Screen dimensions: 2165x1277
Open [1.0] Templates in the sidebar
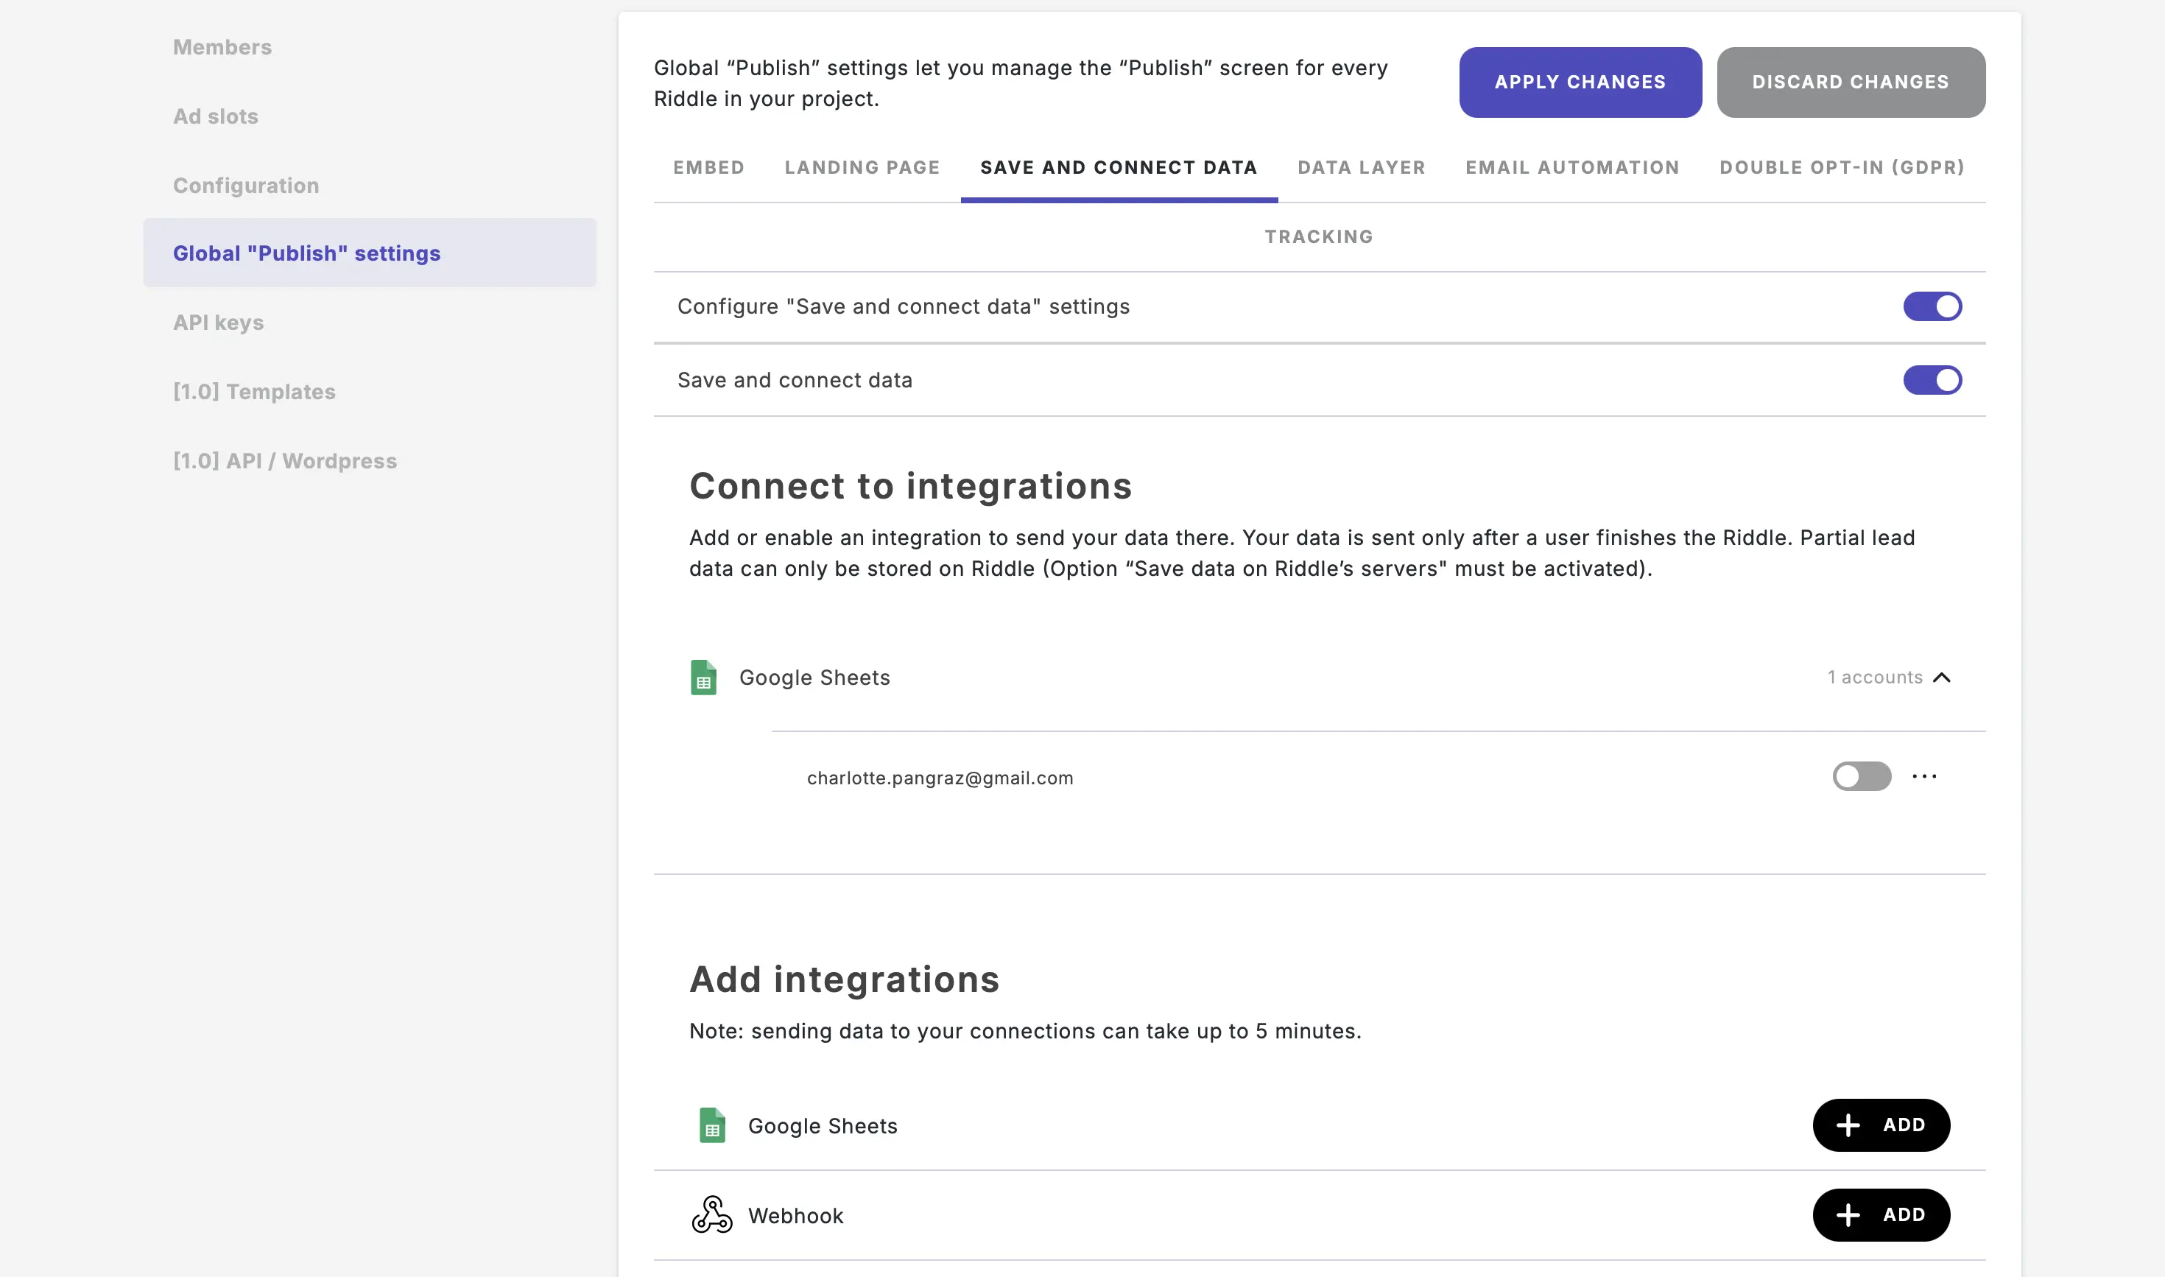coord(254,392)
